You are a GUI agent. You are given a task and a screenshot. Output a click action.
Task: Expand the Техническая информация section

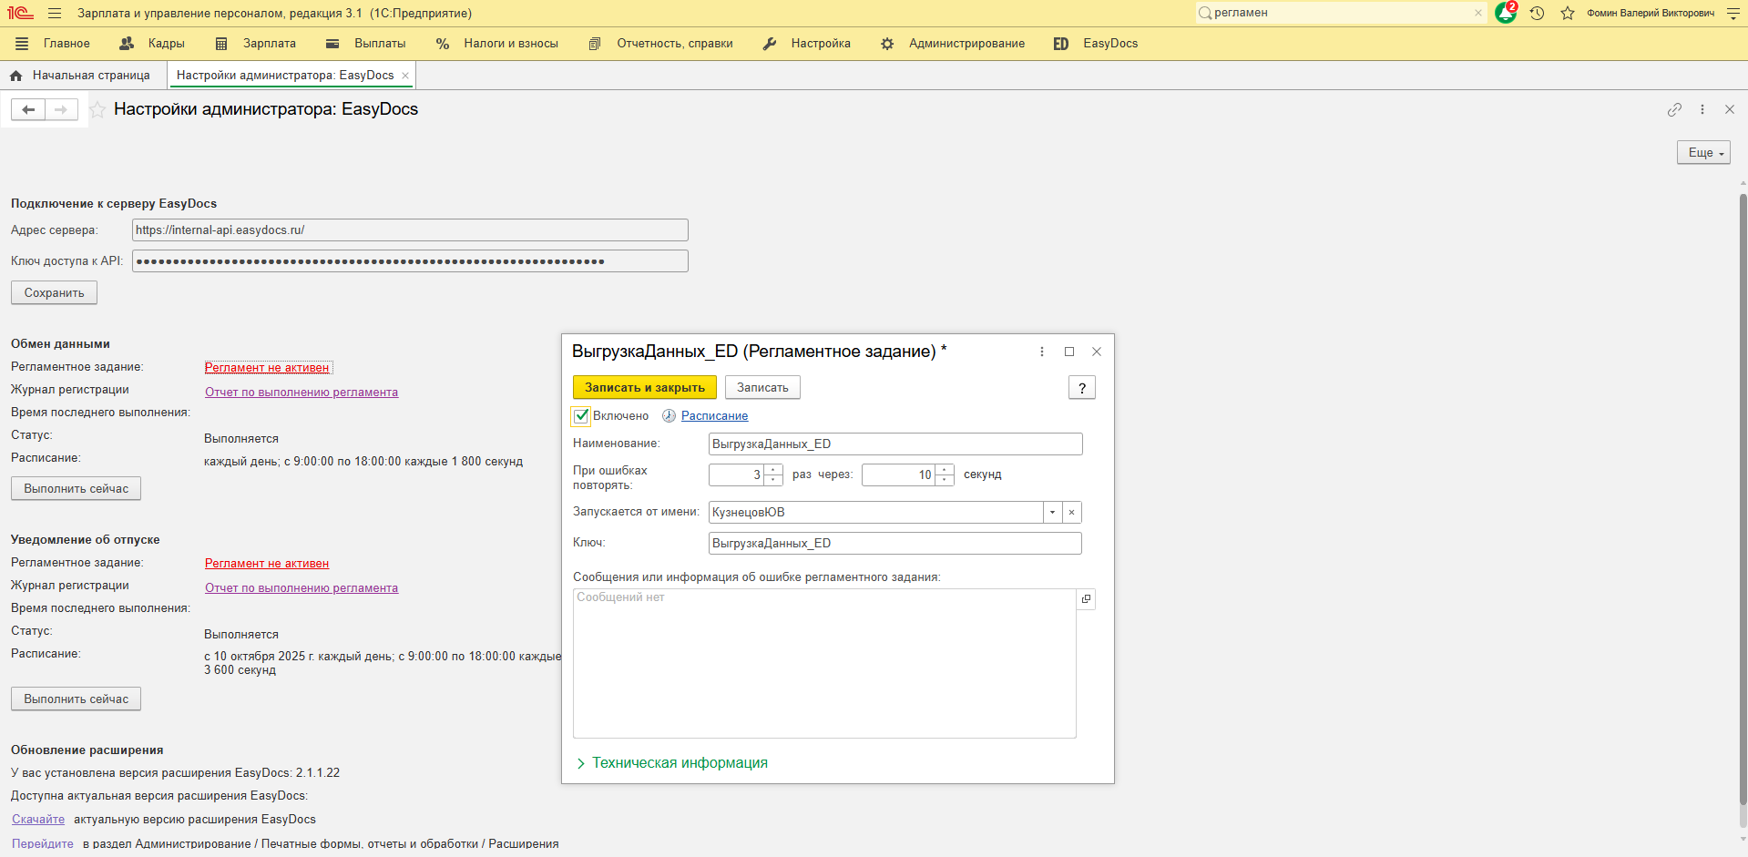tap(672, 763)
